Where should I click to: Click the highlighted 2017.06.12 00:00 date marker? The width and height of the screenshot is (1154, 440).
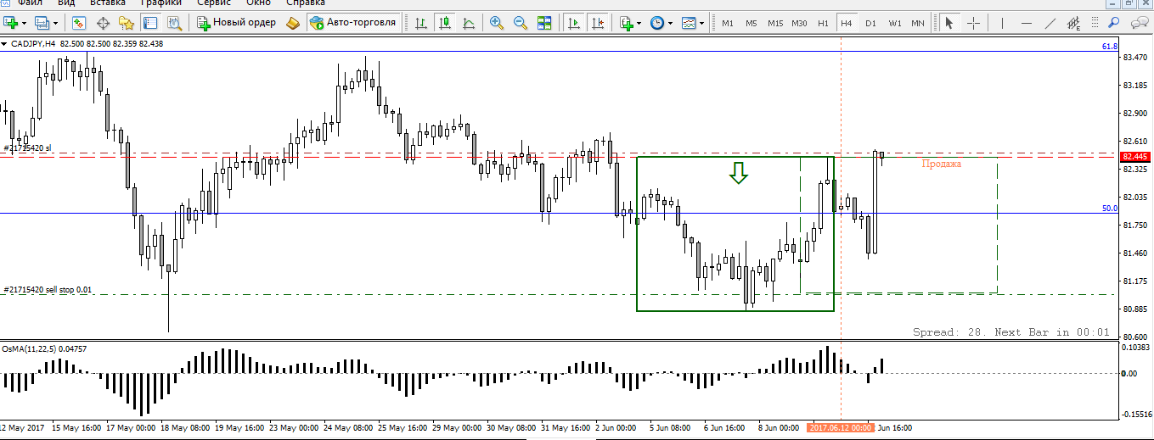pyautogui.click(x=841, y=428)
